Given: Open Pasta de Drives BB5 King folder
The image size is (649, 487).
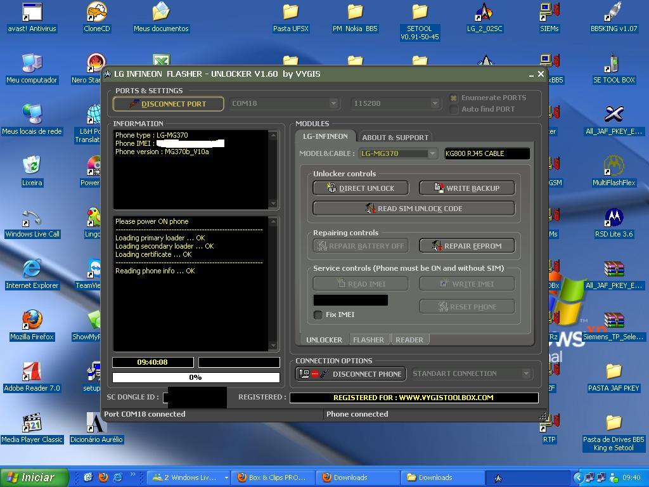Looking at the screenshot, I should pos(614,432).
